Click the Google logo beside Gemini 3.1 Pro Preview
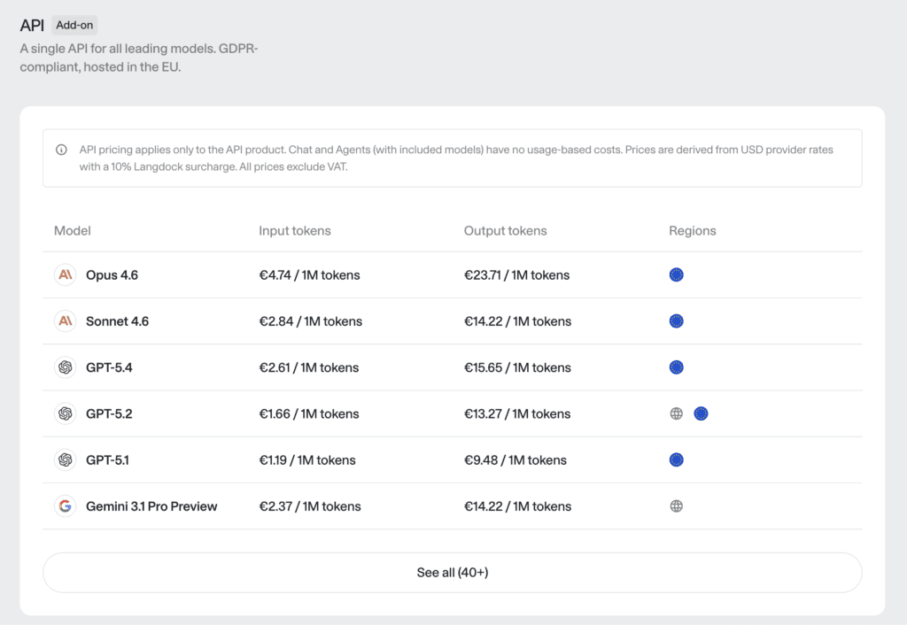Image resolution: width=907 pixels, height=625 pixels. (66, 505)
